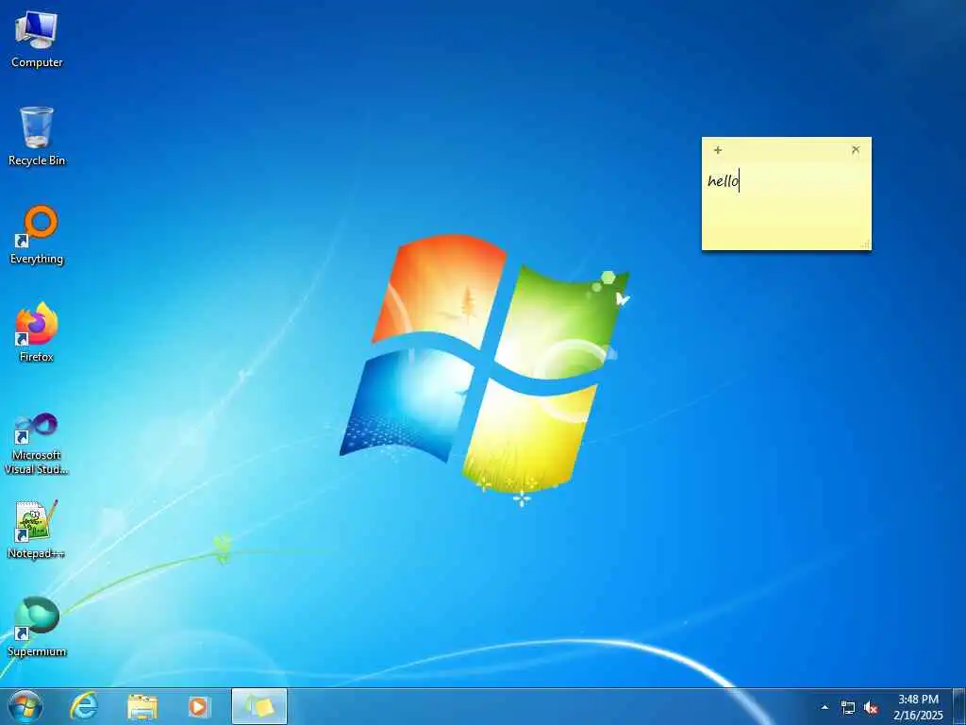Select the Microsoft Visual Studio shortcut
The height and width of the screenshot is (725, 966).
point(37,444)
